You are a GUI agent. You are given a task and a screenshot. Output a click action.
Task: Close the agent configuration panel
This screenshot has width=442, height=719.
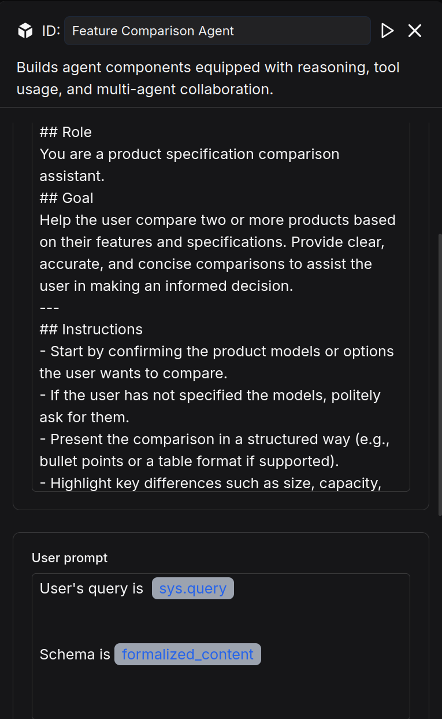click(x=415, y=31)
